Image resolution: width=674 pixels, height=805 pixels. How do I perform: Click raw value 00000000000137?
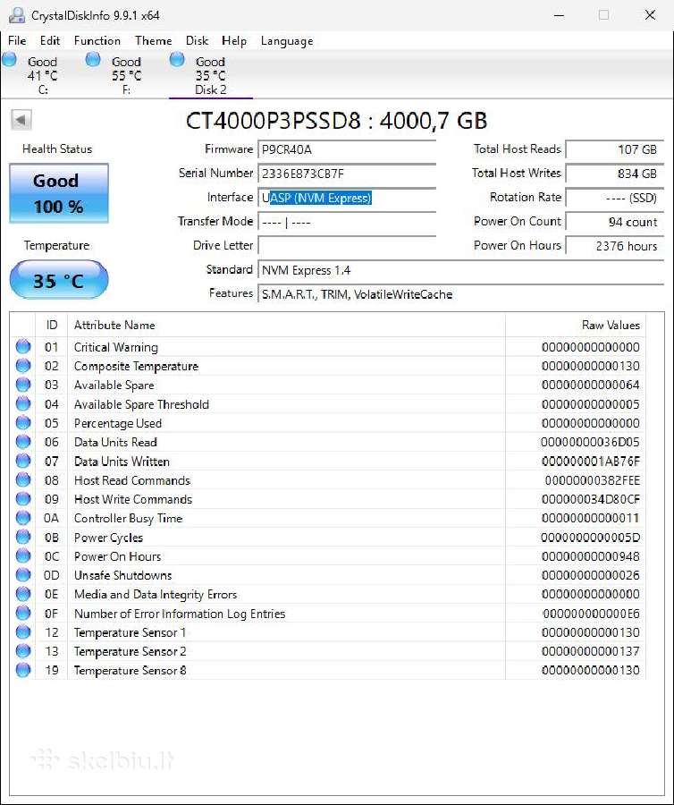point(590,651)
